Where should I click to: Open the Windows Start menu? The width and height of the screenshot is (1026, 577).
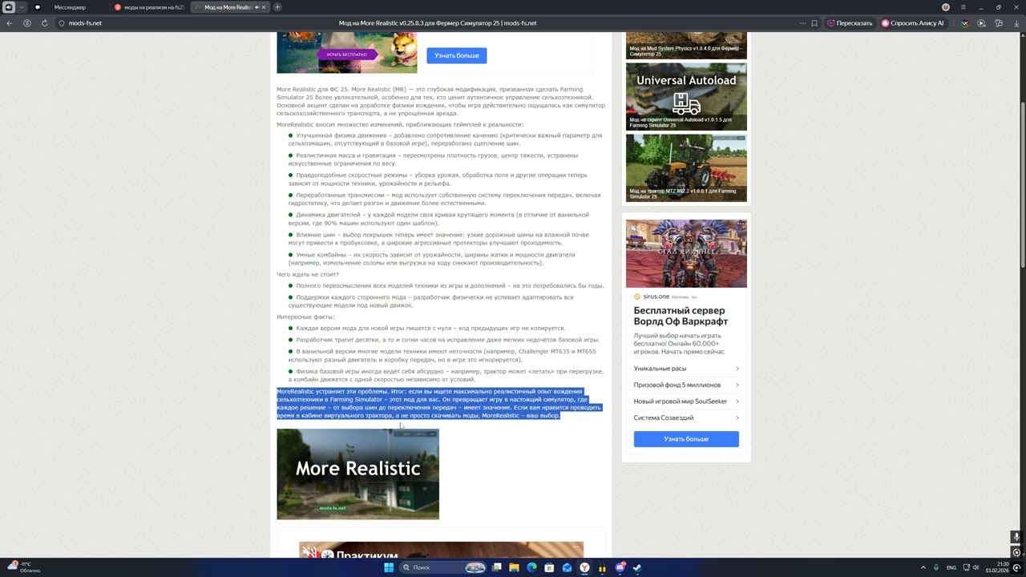(x=389, y=567)
